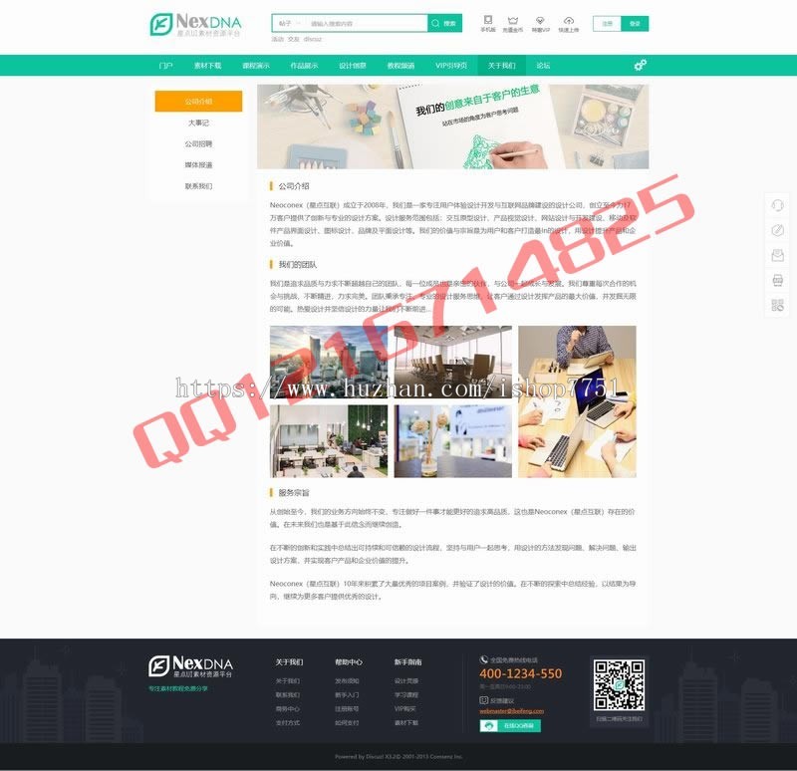Switch to the 论坛 nav tab

click(543, 66)
